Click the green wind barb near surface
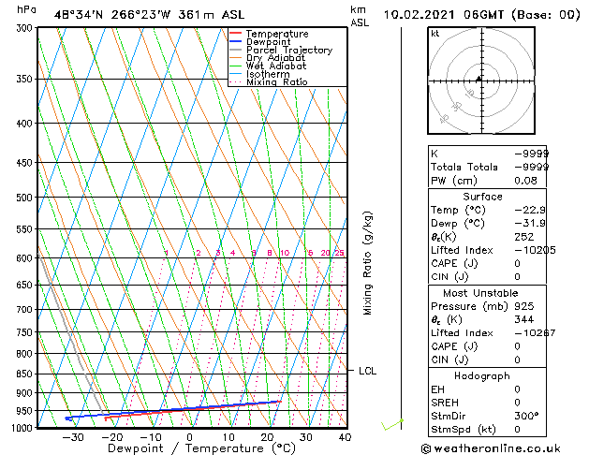The image size is (589, 455). (x=391, y=425)
